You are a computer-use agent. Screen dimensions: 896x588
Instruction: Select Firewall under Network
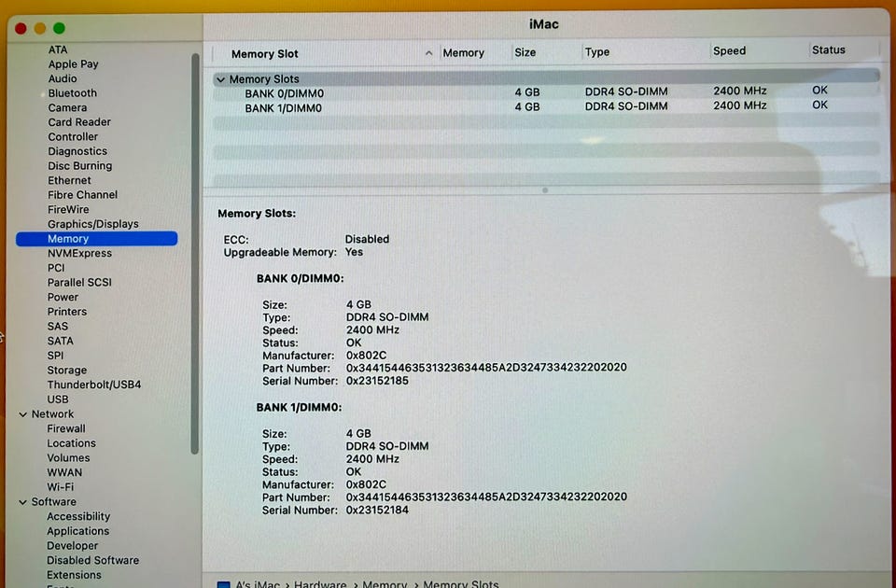click(x=66, y=428)
